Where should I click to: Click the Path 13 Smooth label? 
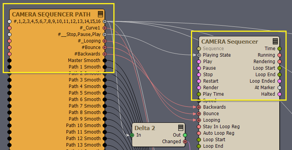83,145
